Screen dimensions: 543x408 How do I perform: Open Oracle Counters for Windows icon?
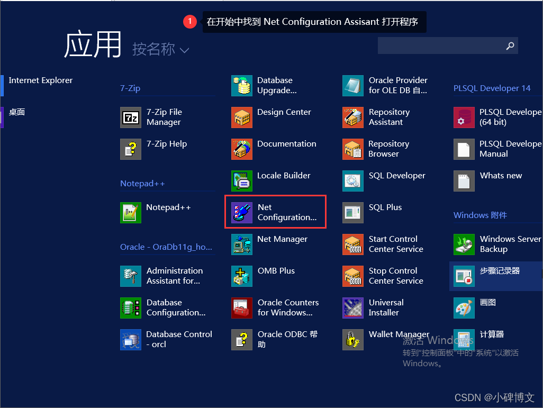point(242,308)
